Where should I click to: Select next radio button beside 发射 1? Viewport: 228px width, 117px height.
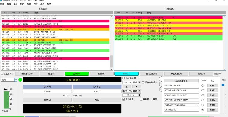click(203, 85)
